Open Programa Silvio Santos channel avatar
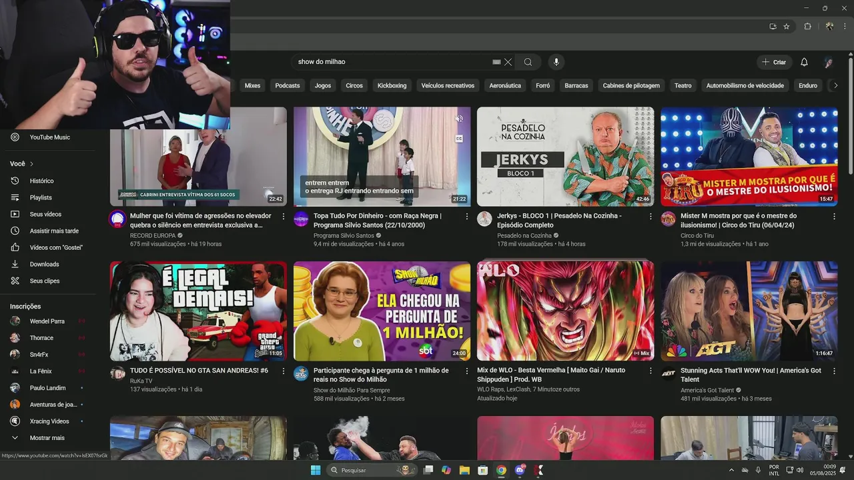This screenshot has height=480, width=854. 301,219
